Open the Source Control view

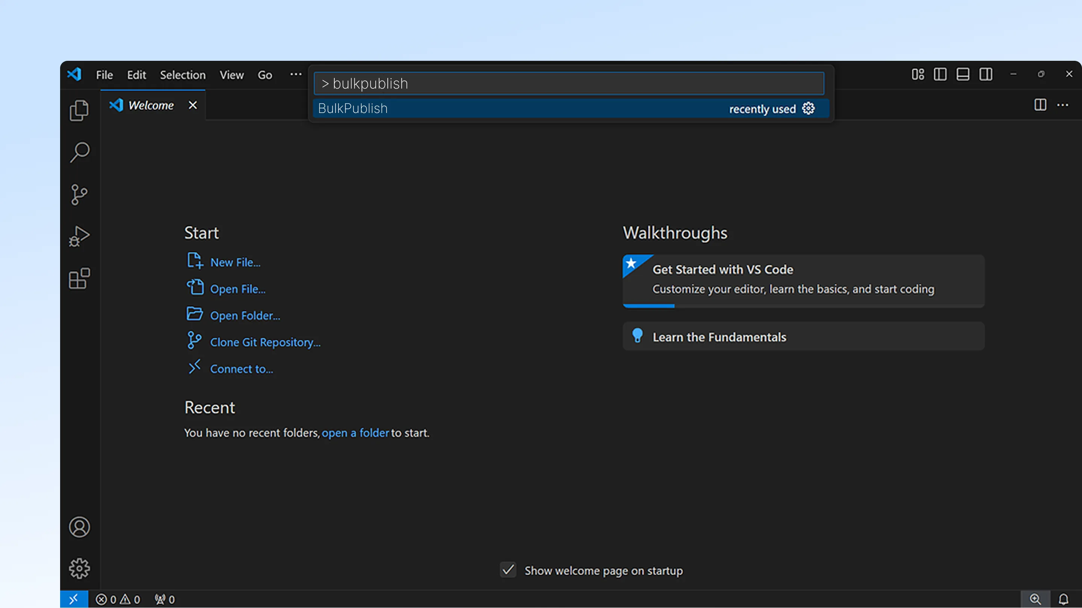79,194
